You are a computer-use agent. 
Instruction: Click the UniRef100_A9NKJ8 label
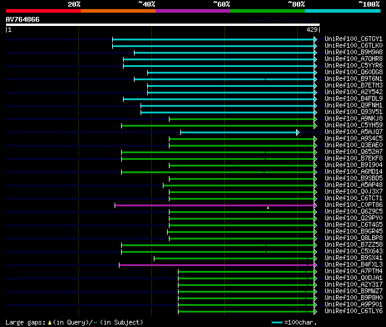click(x=353, y=119)
